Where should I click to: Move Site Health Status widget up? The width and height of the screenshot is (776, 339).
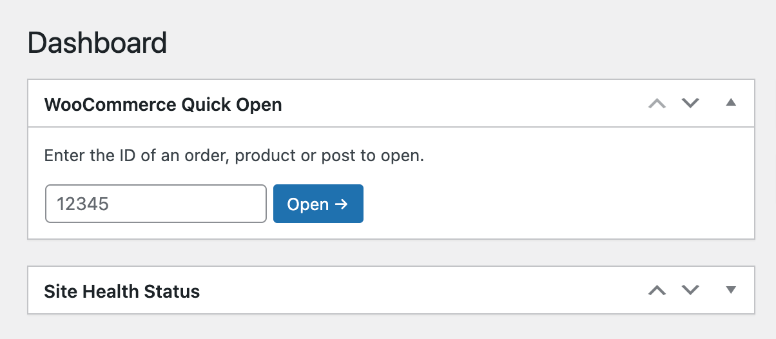(657, 290)
